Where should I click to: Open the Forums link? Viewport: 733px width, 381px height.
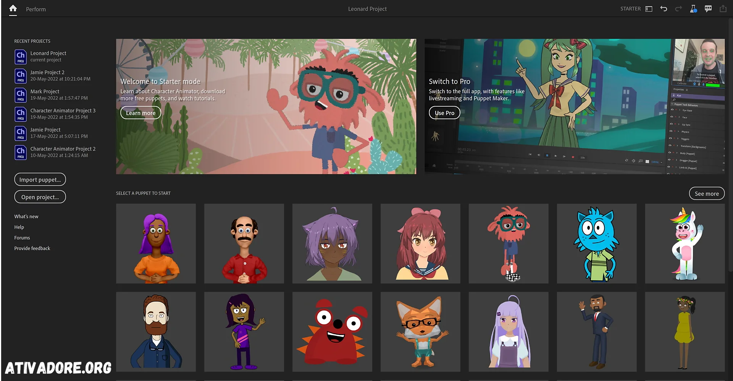click(22, 238)
